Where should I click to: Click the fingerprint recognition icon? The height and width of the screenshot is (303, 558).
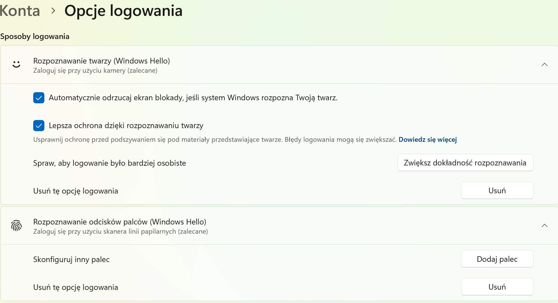(16, 226)
